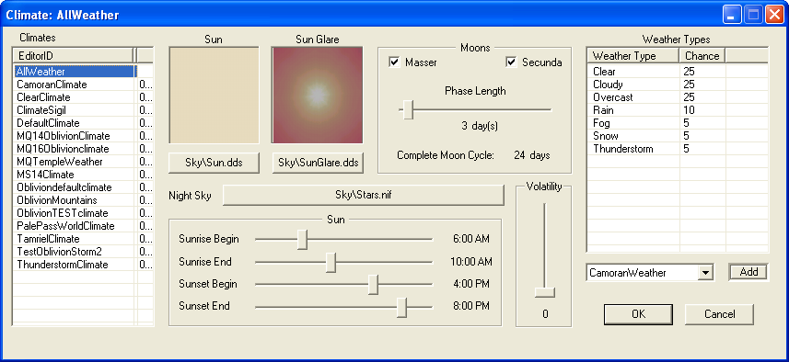
Task: Sort by the Weather Type column header
Action: (x=633, y=56)
